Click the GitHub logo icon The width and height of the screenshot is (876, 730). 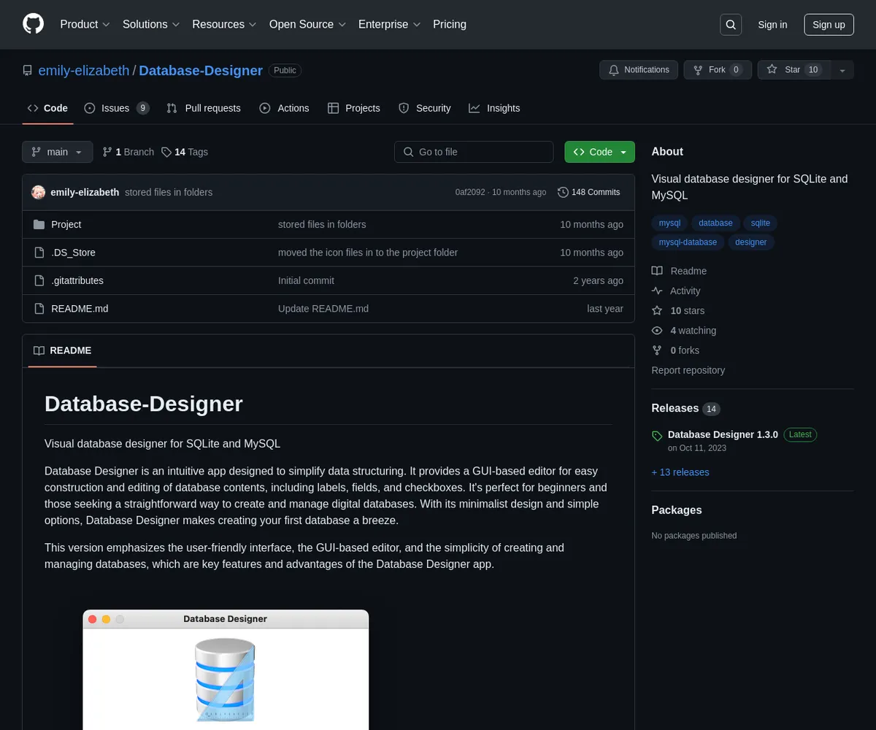coord(34,24)
